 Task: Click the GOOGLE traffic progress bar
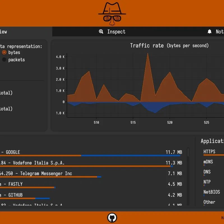coord(90,156)
